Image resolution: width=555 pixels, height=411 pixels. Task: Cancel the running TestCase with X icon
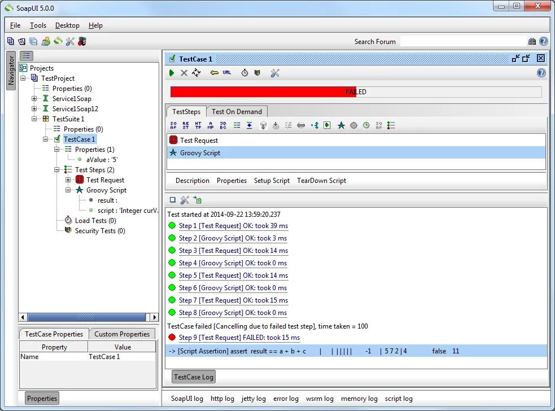point(184,73)
